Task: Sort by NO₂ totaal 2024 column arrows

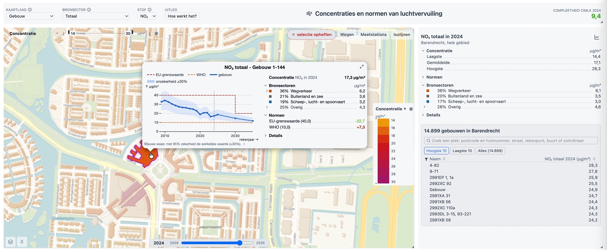Action: click(x=594, y=159)
